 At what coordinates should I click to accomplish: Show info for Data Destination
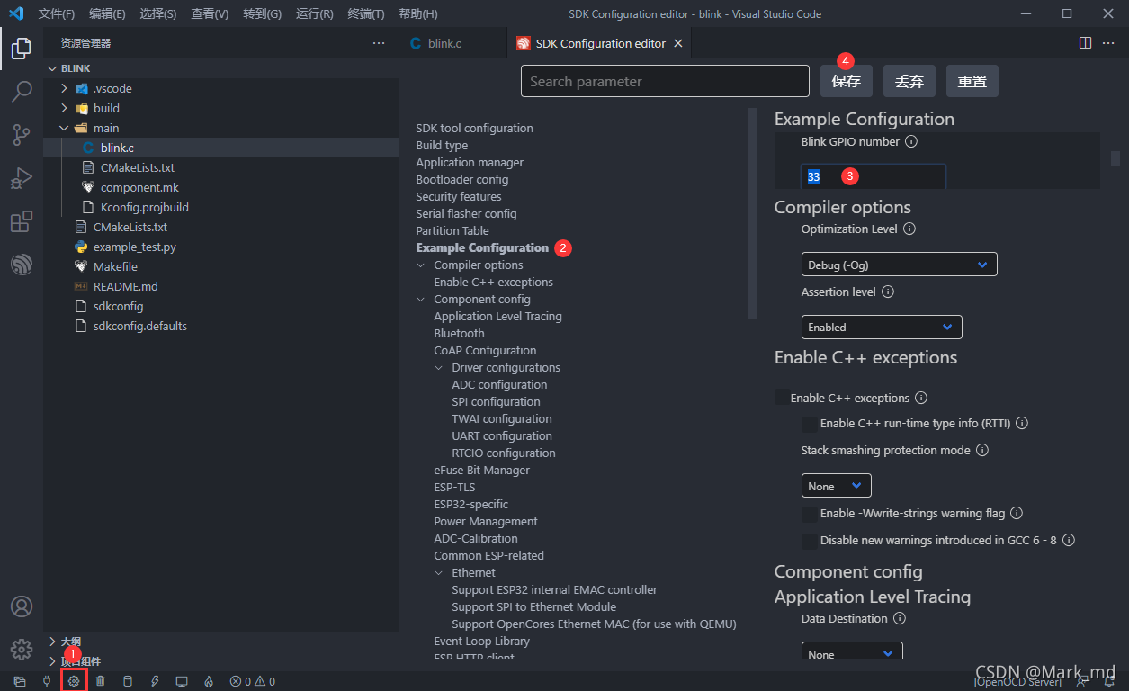(x=900, y=619)
